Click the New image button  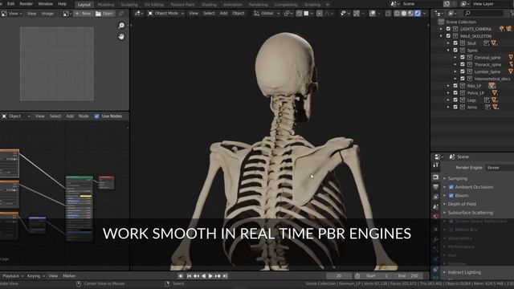(x=83, y=14)
